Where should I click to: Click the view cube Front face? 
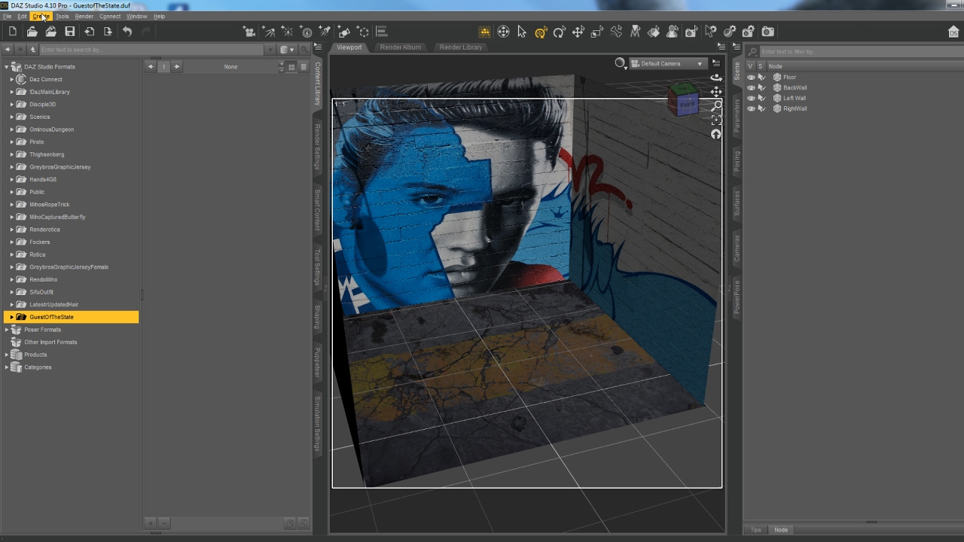(687, 105)
